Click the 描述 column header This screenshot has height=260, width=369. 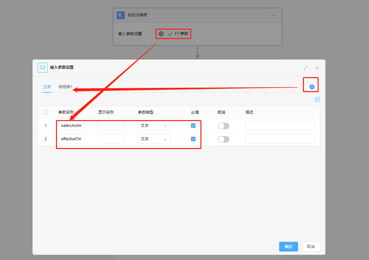click(x=250, y=112)
